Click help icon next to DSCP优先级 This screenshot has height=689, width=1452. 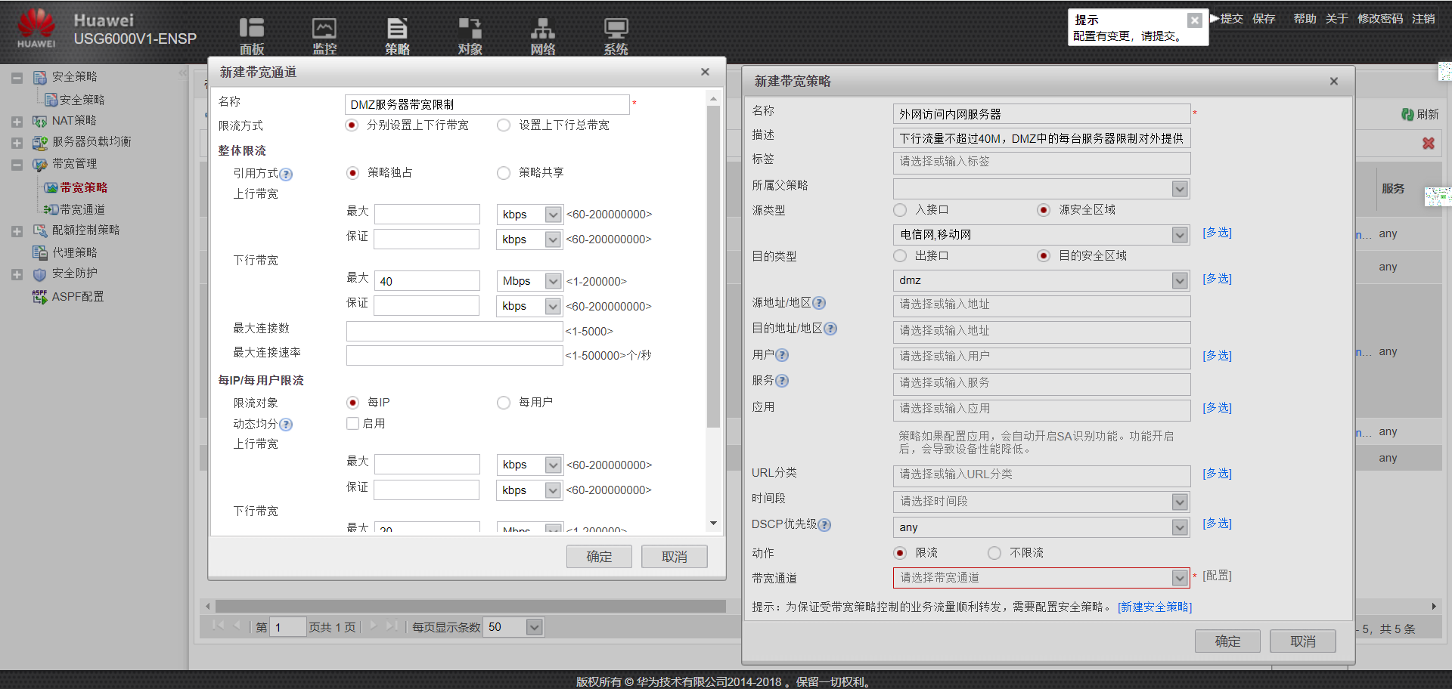point(824,525)
